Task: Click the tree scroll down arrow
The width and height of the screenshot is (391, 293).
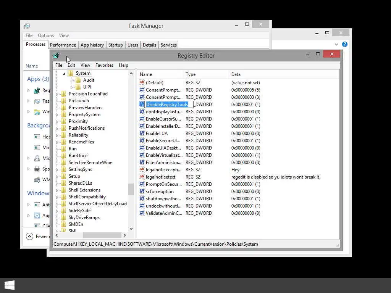Action: click(x=131, y=229)
